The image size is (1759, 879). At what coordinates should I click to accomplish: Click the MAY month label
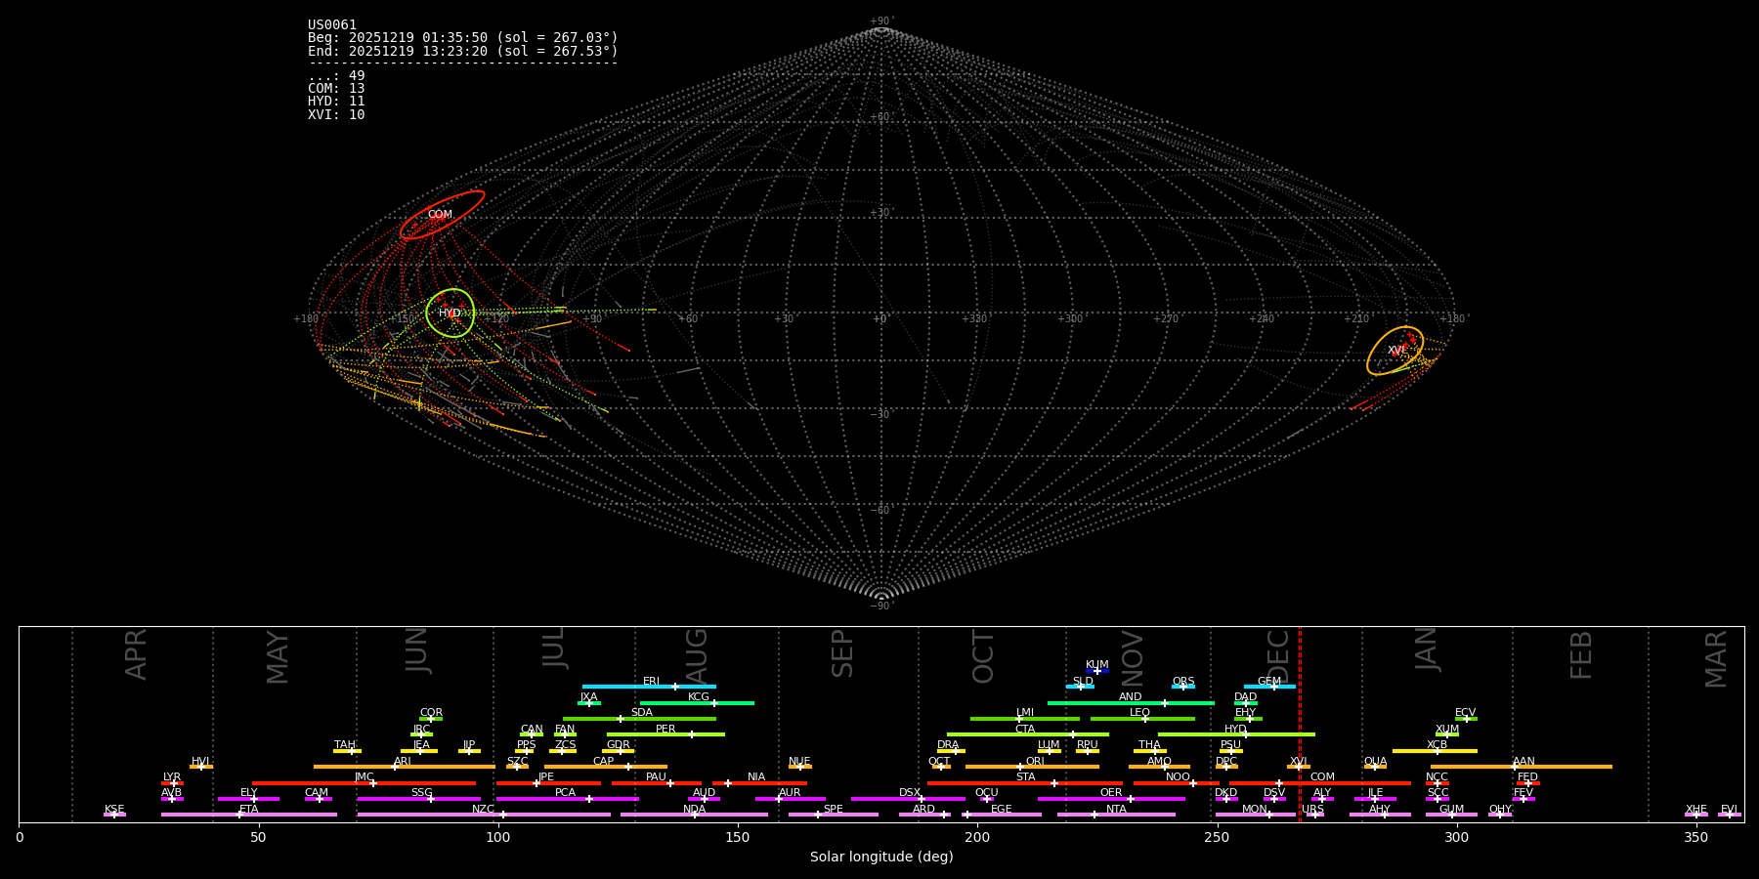point(278,657)
